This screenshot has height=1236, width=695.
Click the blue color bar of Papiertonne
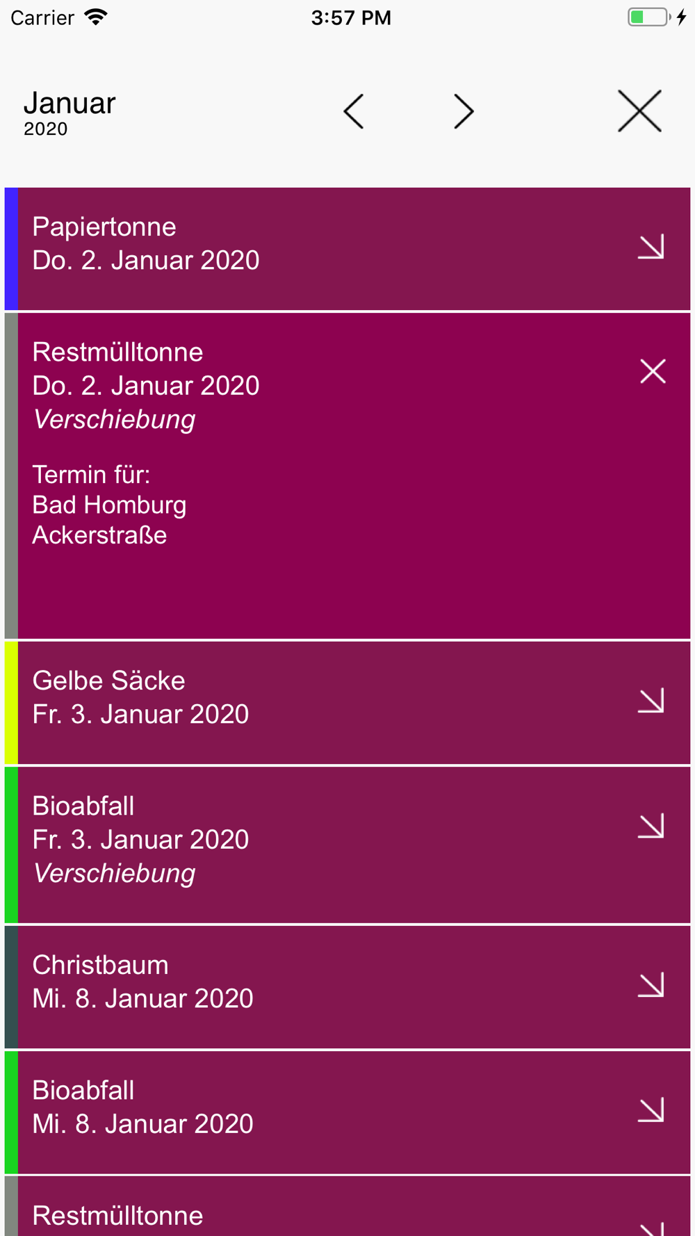11,249
